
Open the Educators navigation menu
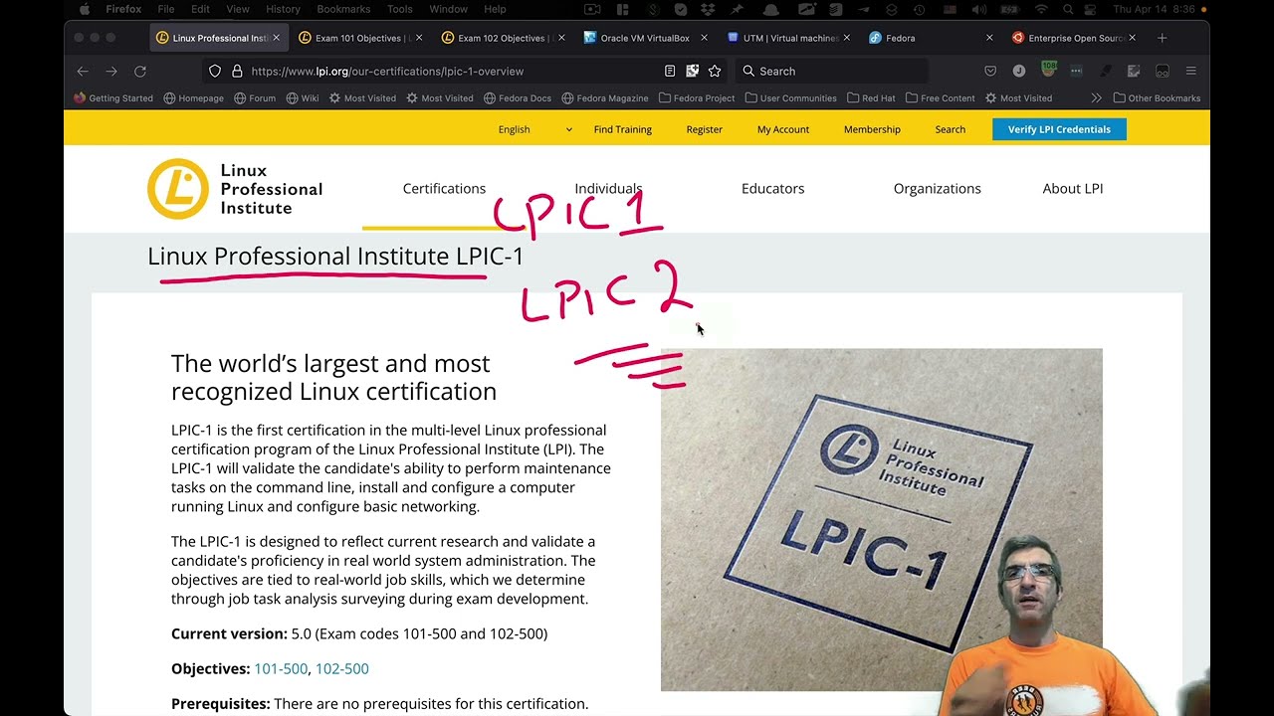point(772,188)
